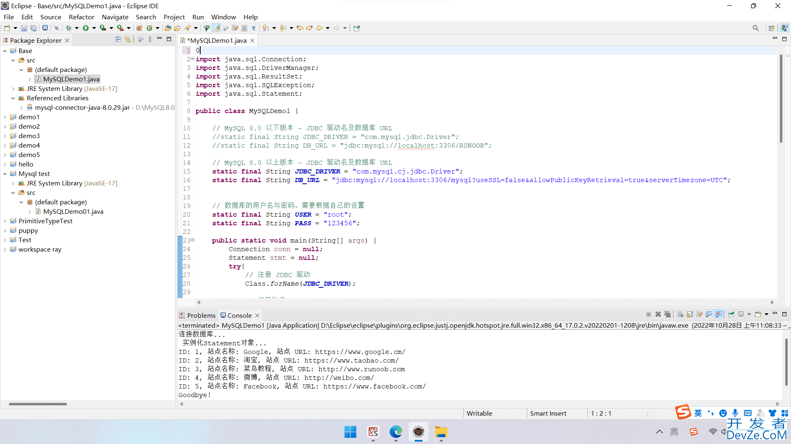Toggle Link with Editor in Package Explorer
Screen dimensions: 791x444
click(128, 39)
